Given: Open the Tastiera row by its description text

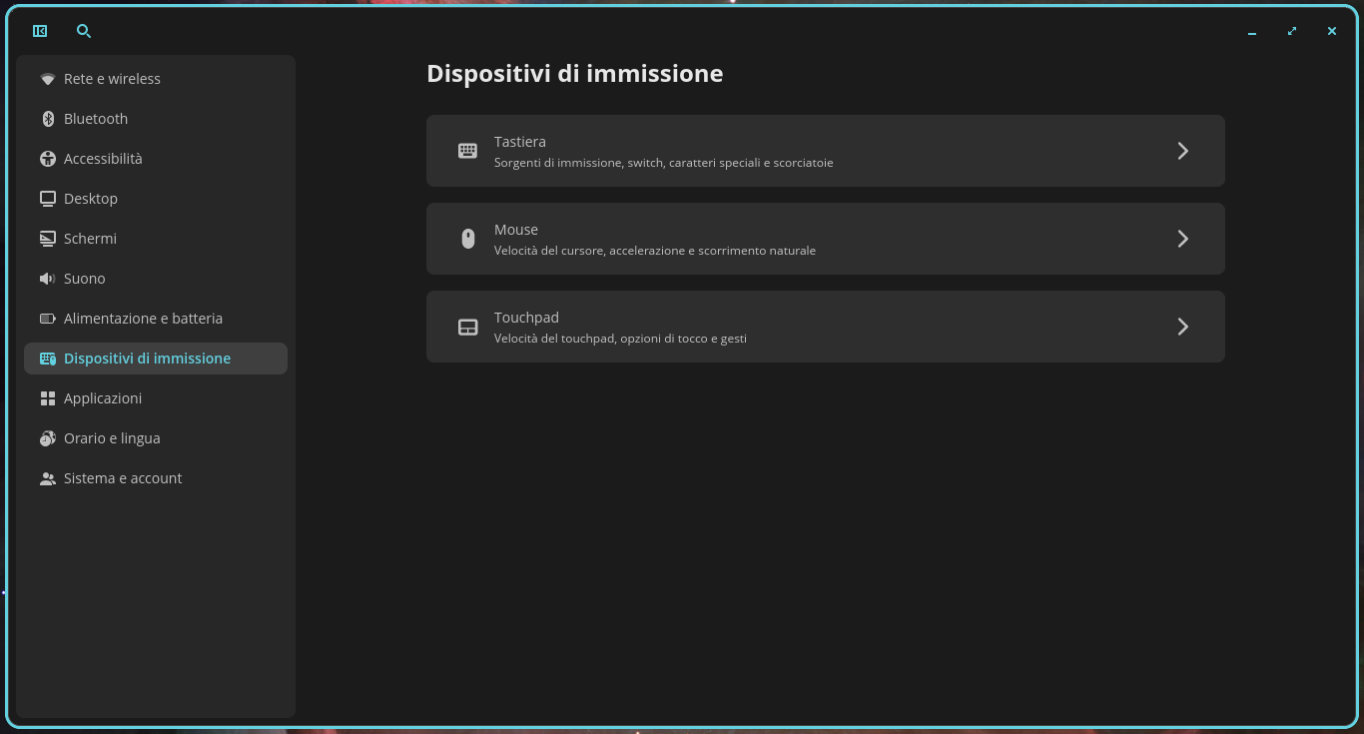Looking at the screenshot, I should click(x=663, y=163).
